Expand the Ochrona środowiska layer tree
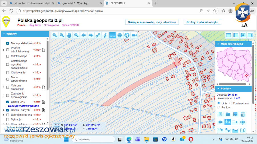The width and height of the screenshot is (257, 144). tap(3, 87)
